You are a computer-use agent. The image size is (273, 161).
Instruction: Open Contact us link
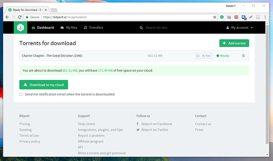pos(203,124)
